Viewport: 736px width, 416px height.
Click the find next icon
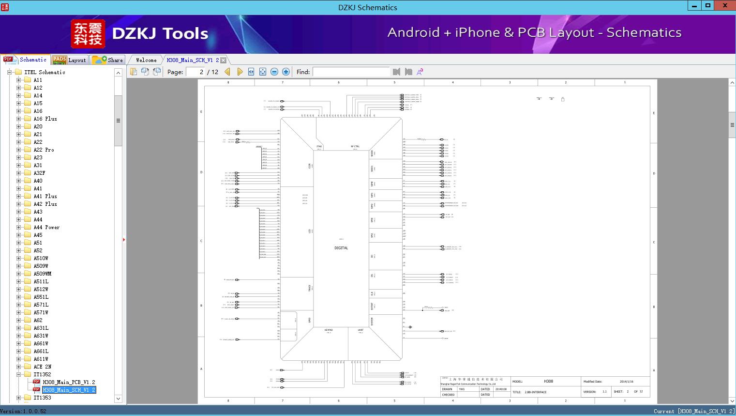[408, 72]
